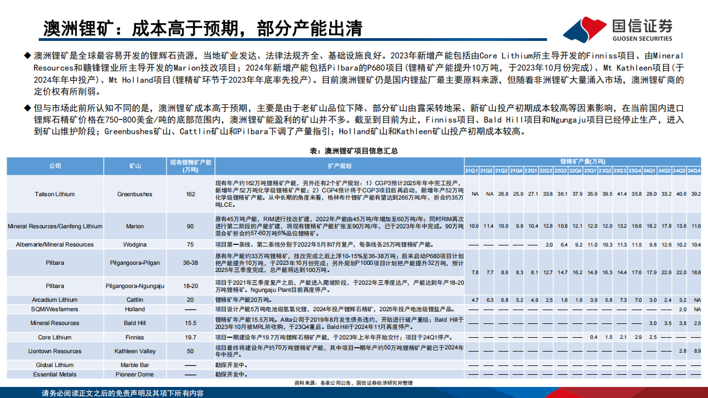Click Greenbushes 23Q3 output value 41.4
Image resolution: width=708 pixels, height=398 pixels.
tap(619, 194)
